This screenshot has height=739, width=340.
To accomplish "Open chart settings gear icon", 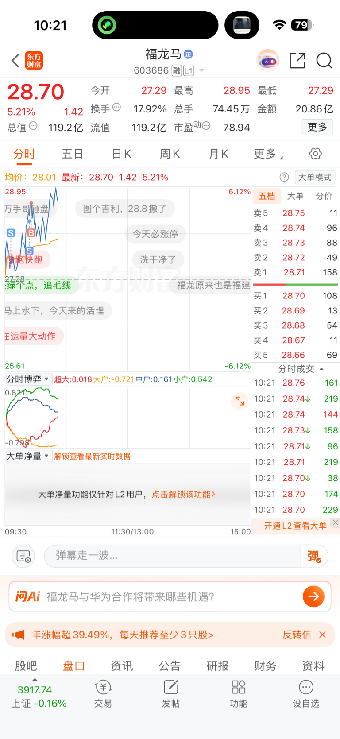I will click(315, 154).
